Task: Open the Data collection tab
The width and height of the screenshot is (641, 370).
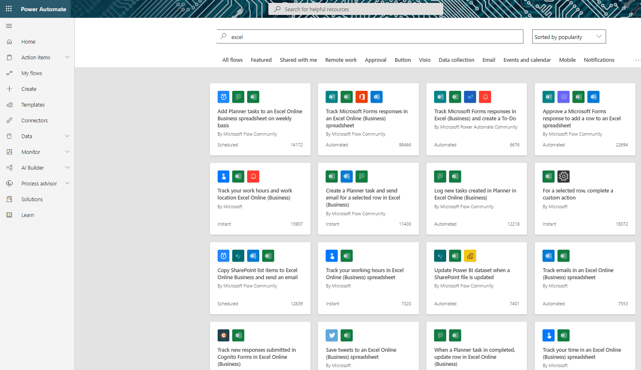Action: (457, 60)
